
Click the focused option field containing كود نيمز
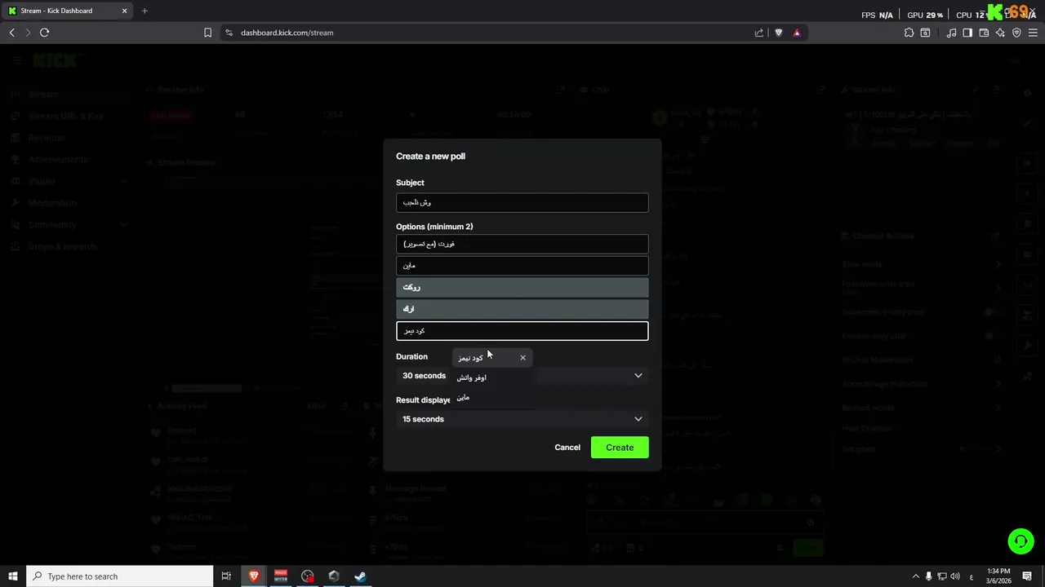point(522,331)
